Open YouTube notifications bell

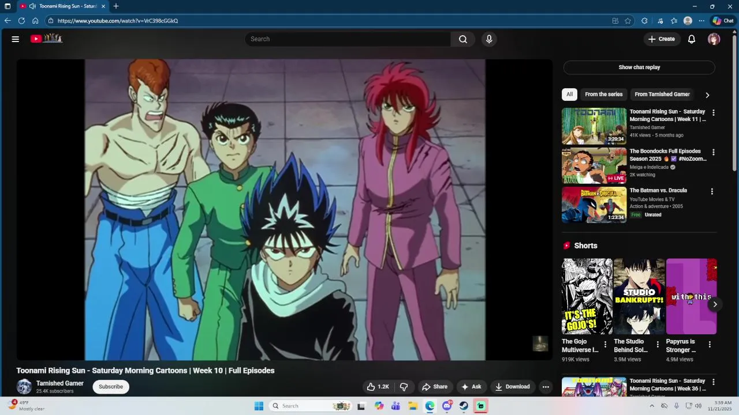pos(692,39)
